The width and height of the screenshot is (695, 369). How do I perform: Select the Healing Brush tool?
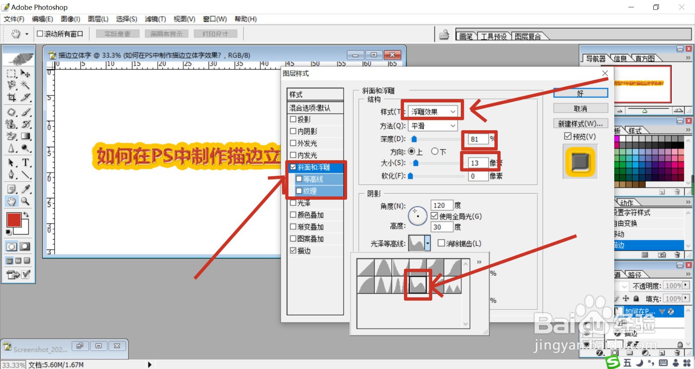(x=12, y=112)
